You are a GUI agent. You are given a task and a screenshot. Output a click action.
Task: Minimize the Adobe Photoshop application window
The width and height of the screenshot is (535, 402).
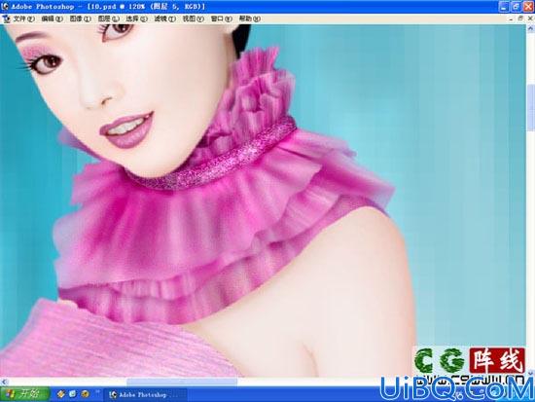tap(504, 7)
